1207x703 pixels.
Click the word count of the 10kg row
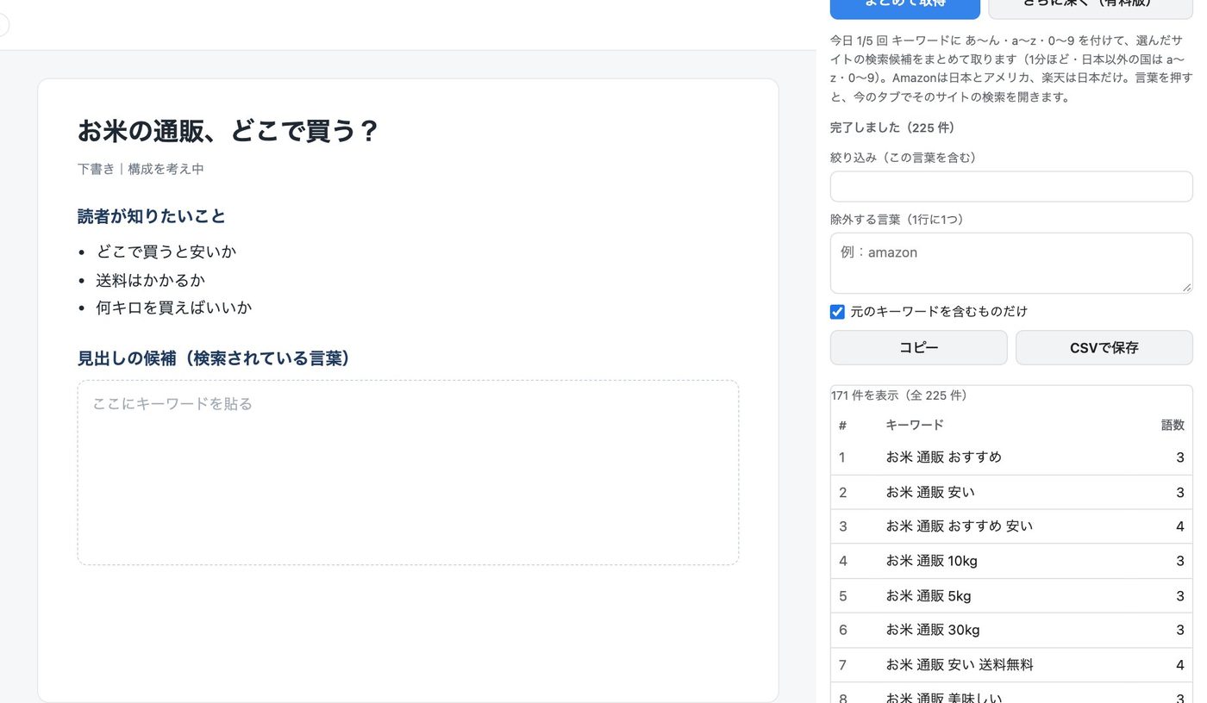tap(1180, 561)
